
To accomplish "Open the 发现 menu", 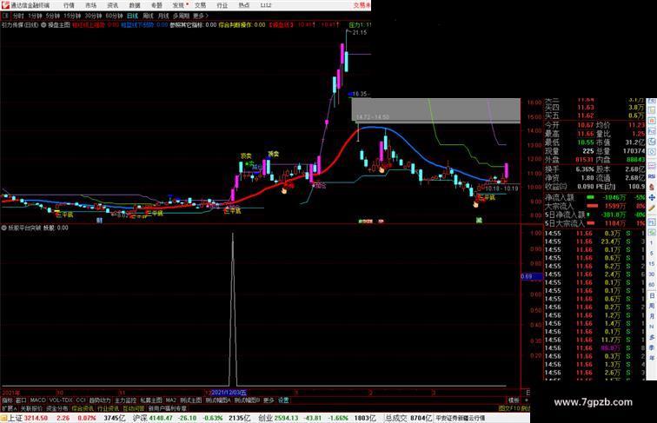I will coord(178,5).
